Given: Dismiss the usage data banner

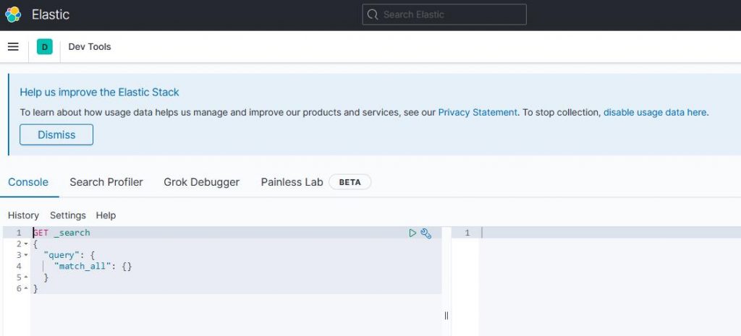Looking at the screenshot, I should tap(56, 135).
